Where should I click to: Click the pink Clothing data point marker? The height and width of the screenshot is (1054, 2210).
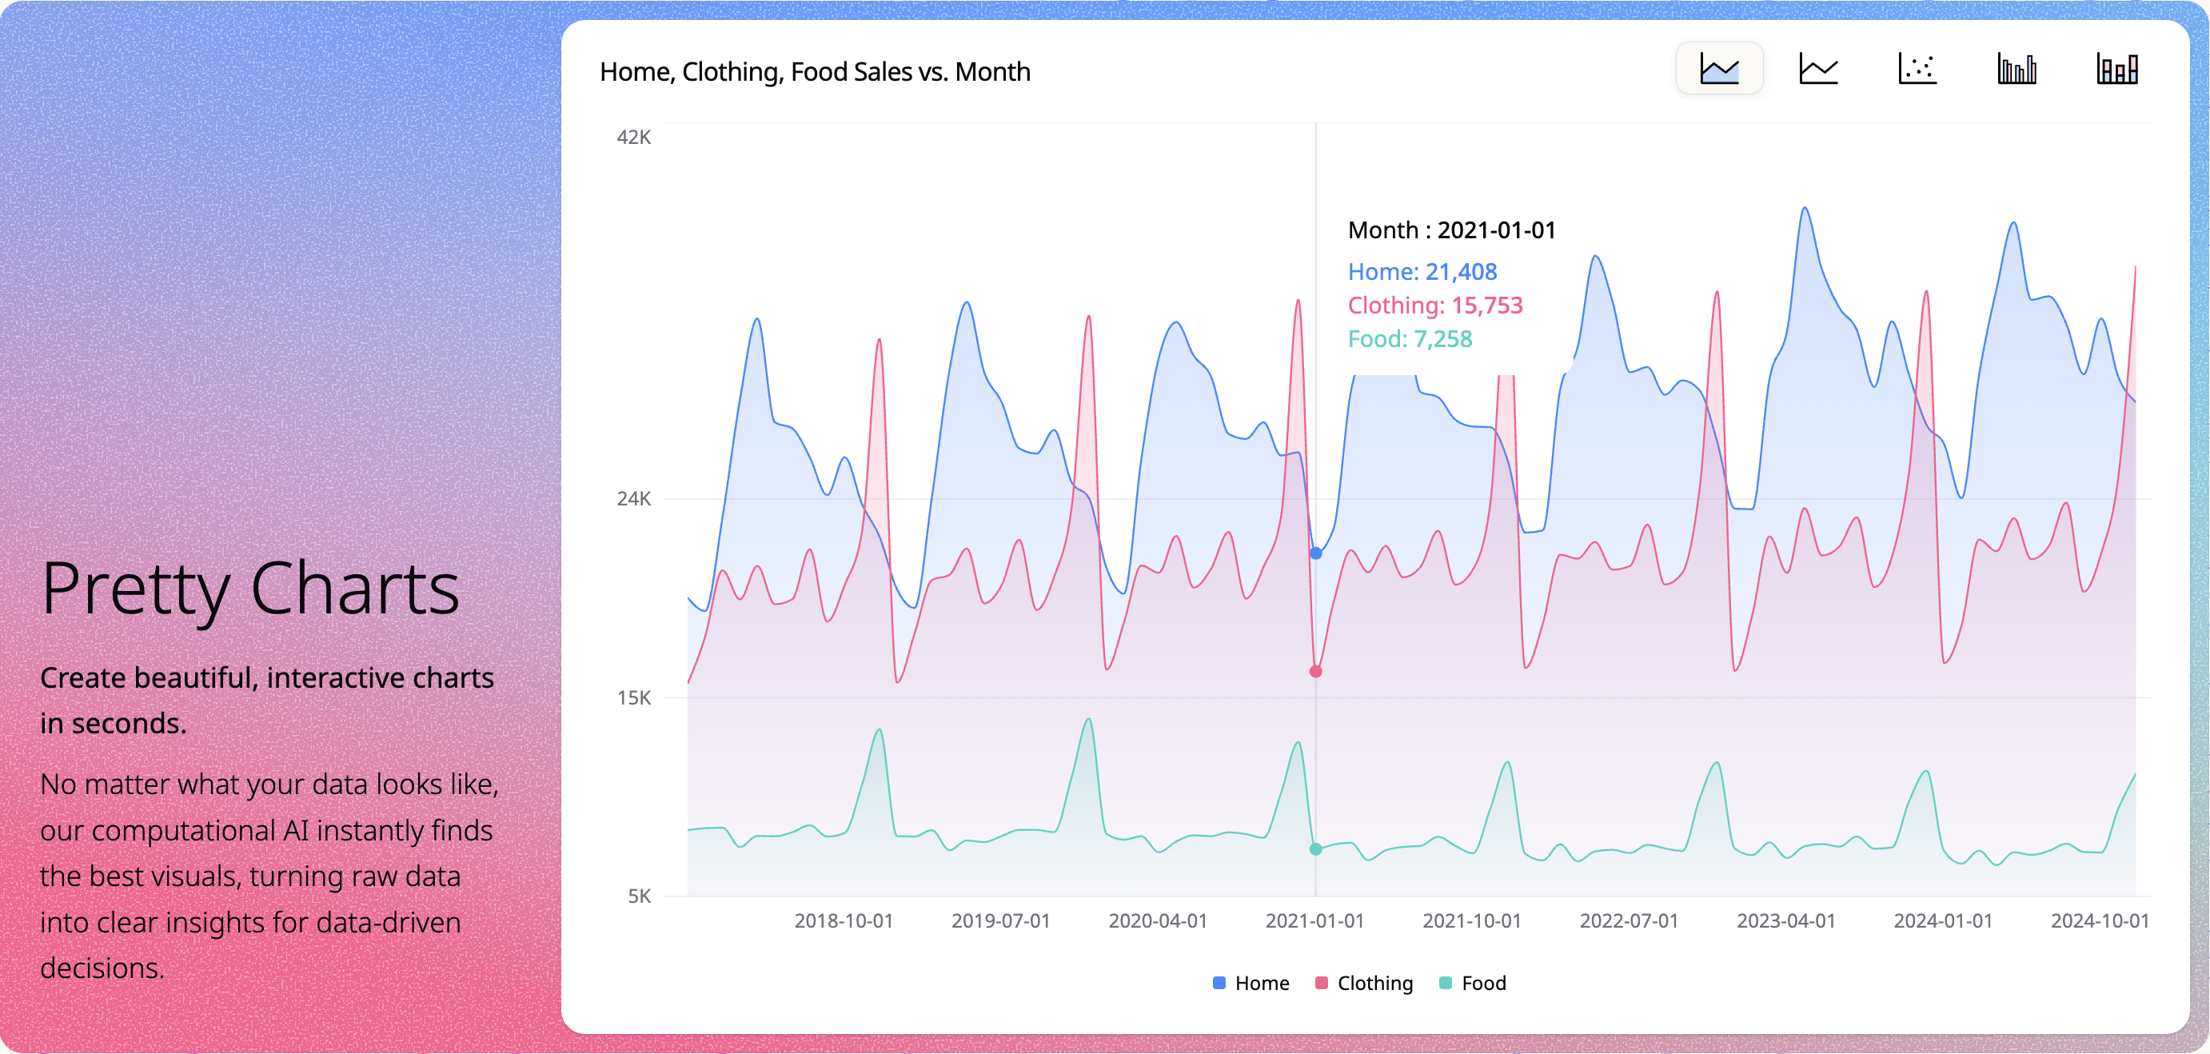[x=1316, y=671]
